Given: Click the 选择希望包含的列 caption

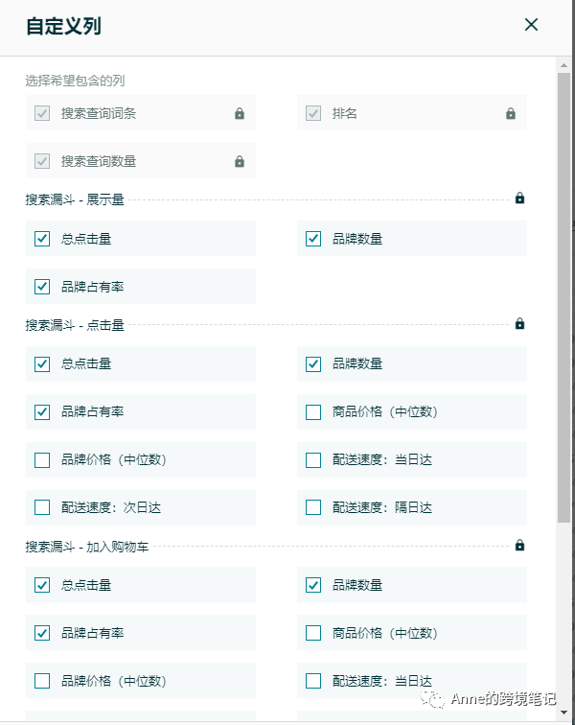Looking at the screenshot, I should point(75,81).
